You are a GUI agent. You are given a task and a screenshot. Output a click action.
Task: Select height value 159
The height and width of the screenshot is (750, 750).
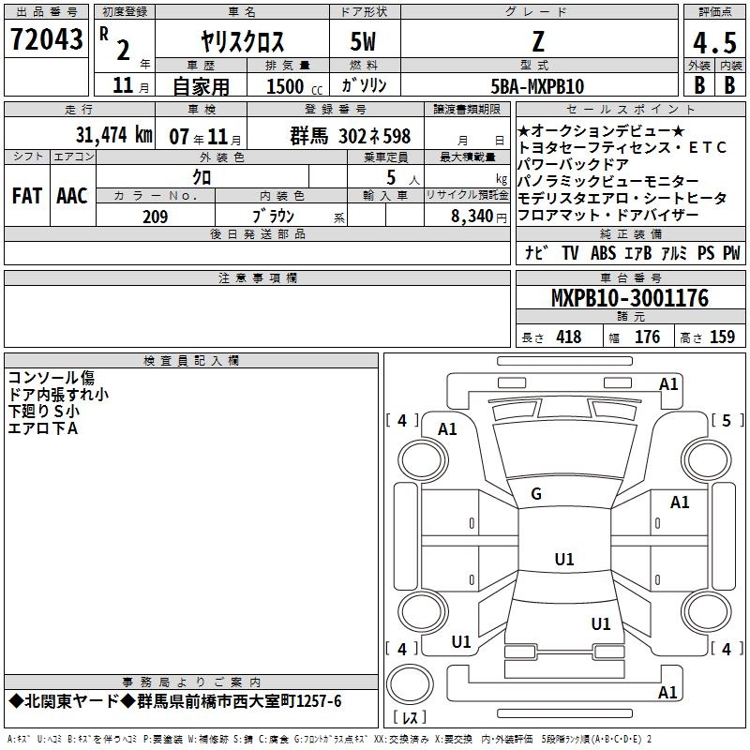(x=722, y=337)
